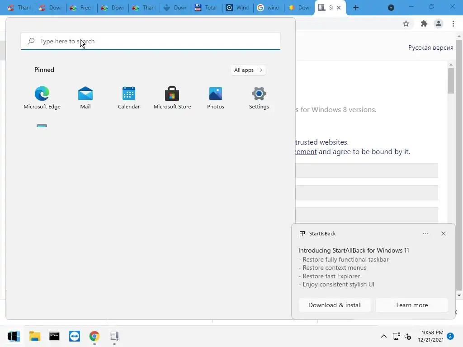Click the browser window's outer scrollbar down arrow
The image size is (463, 347).
coord(459,295)
